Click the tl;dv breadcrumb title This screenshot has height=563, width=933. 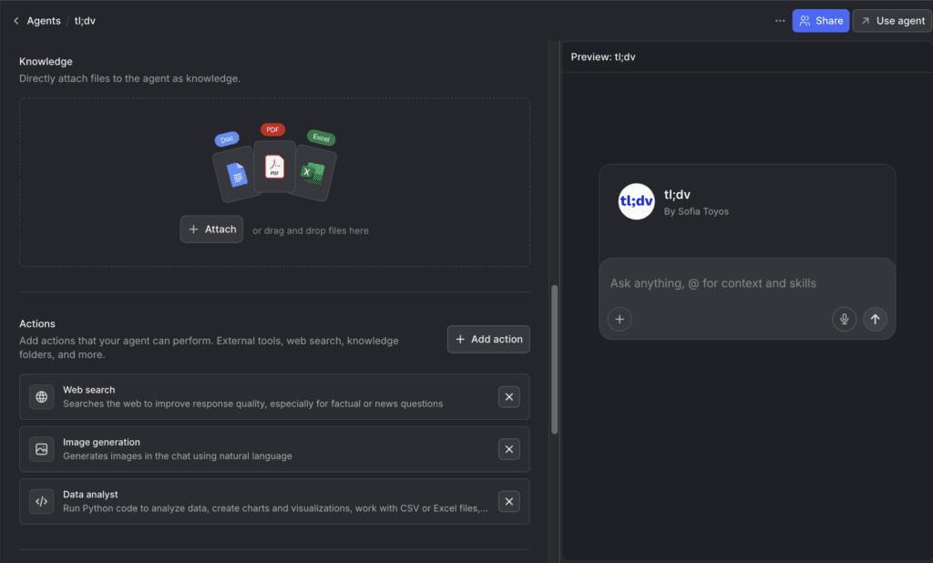click(85, 21)
